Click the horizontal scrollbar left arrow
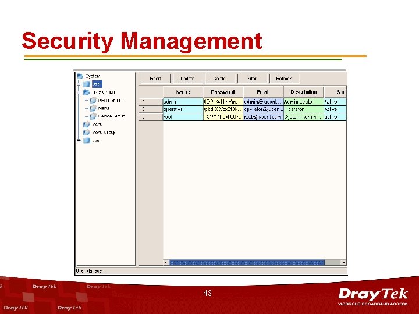Image resolution: width=419 pixels, height=314 pixels. (166, 263)
